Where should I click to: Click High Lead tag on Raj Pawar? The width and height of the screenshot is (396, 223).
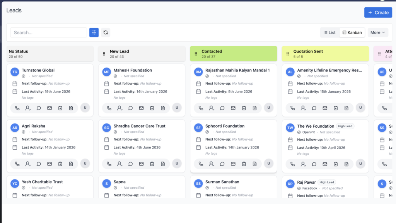(326, 182)
